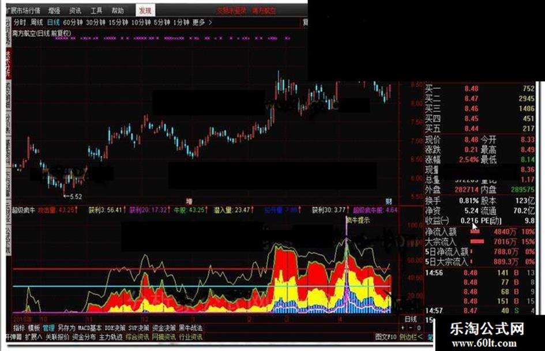
Task: Select the 日线 period tab
Action: point(53,22)
